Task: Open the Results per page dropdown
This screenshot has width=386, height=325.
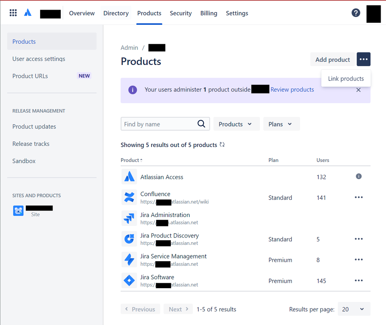Action: tap(354, 309)
